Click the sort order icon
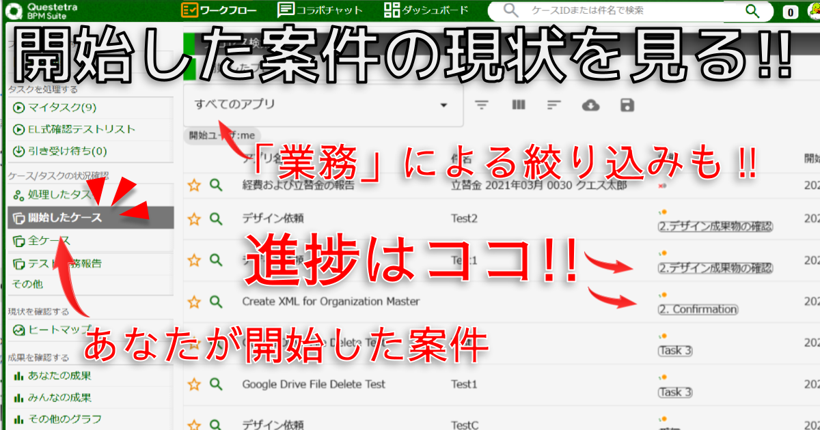This screenshot has width=820, height=430. pyautogui.click(x=554, y=105)
